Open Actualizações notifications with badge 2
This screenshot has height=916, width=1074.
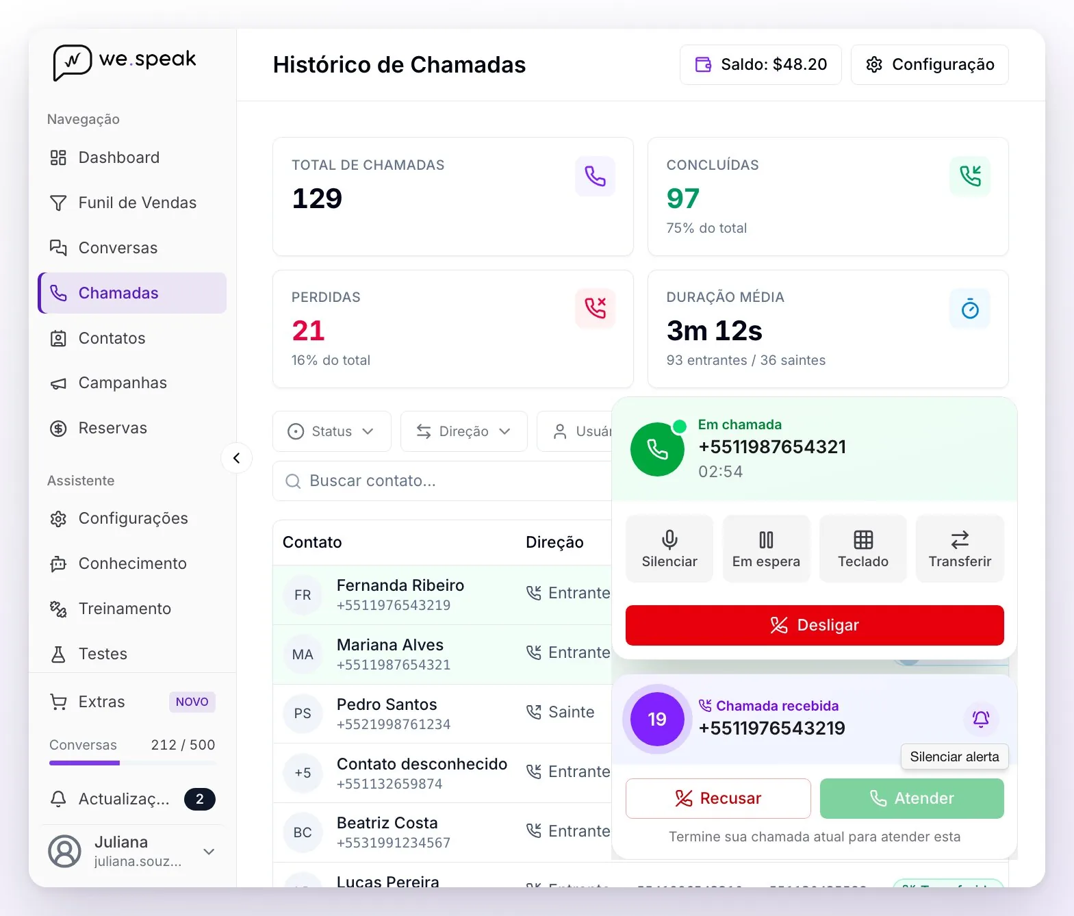click(132, 799)
